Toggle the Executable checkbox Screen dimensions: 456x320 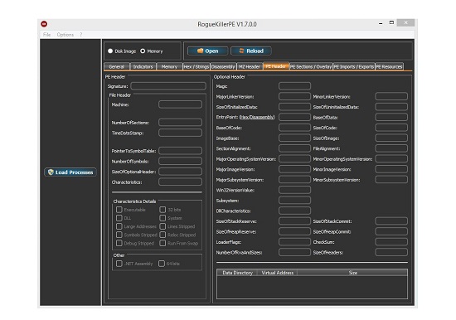(119, 210)
